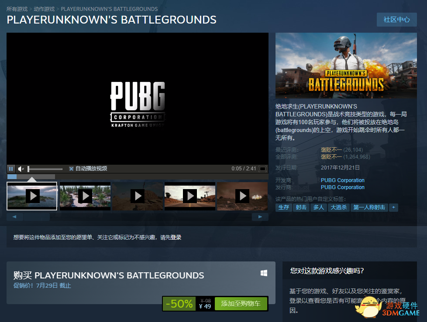Click PLAYERUNKNOWN'S BATTLEGROUNDS breadcrumb link
Image resolution: width=427 pixels, height=322 pixels.
point(109,9)
